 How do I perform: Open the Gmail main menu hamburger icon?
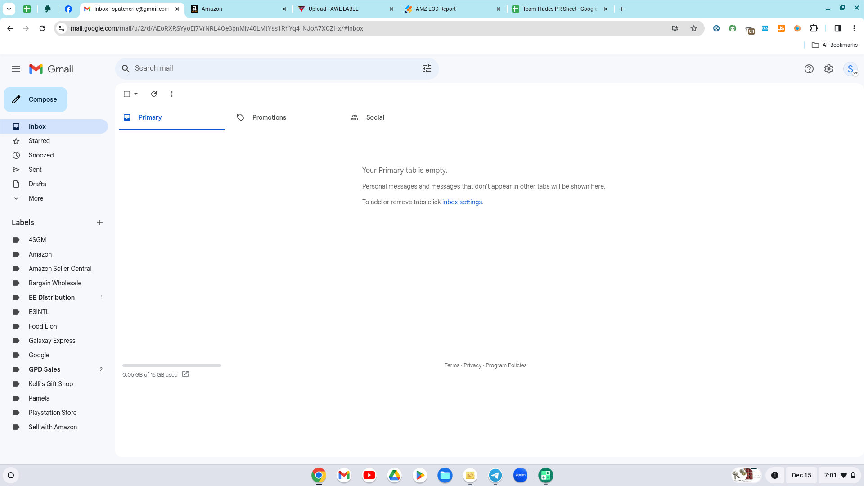(16, 69)
